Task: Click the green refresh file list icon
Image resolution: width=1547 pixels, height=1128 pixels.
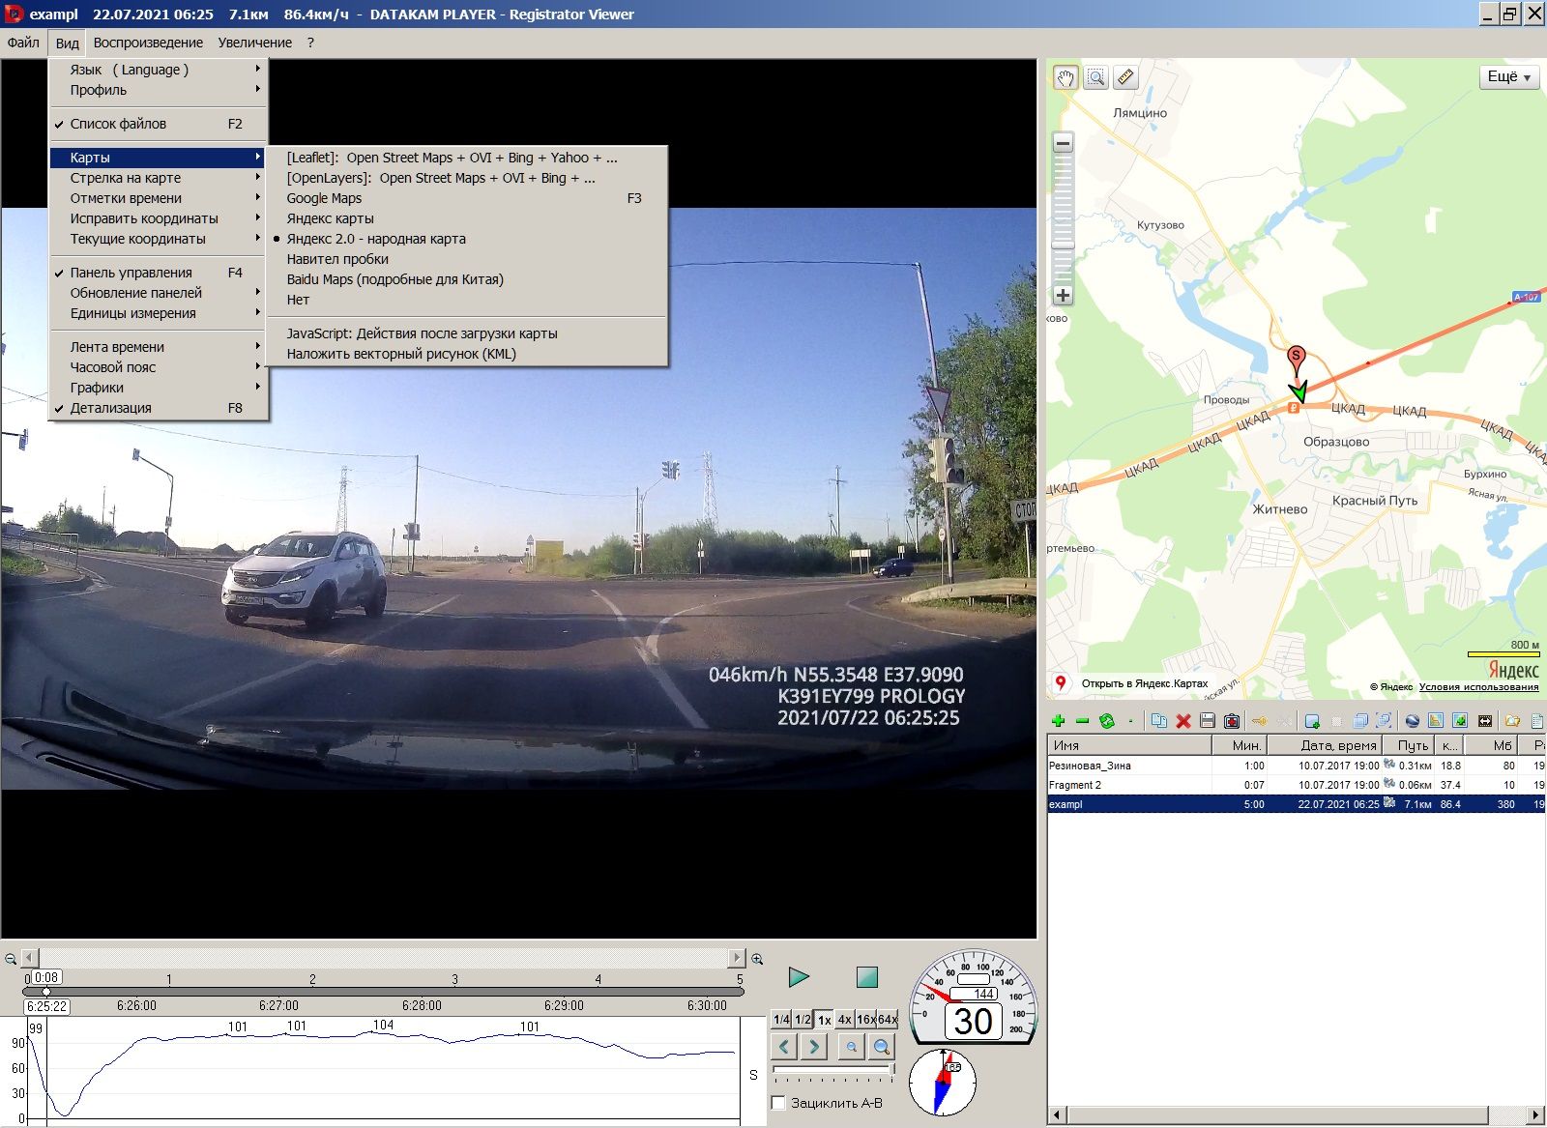Action: pyautogui.click(x=1107, y=721)
